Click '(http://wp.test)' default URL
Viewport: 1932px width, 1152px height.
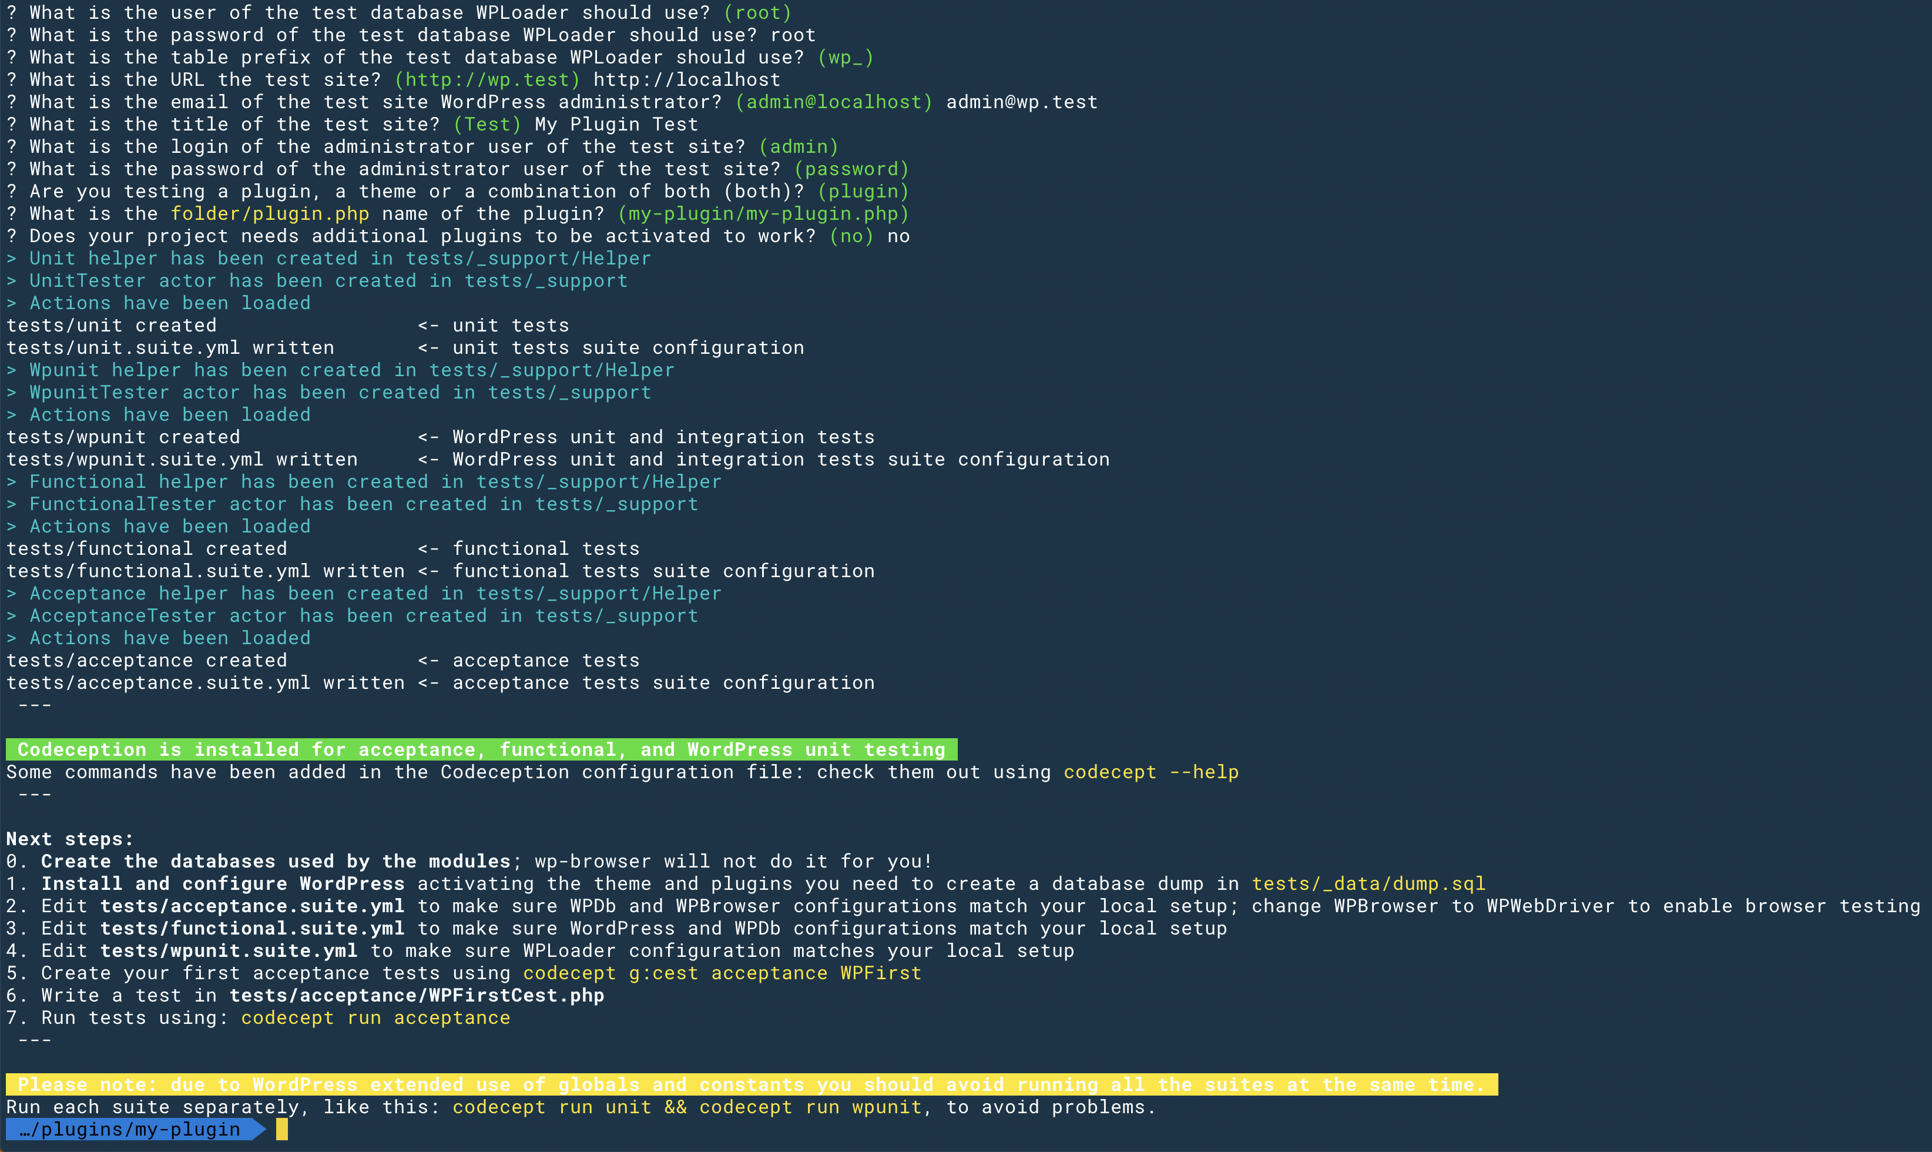[487, 80]
